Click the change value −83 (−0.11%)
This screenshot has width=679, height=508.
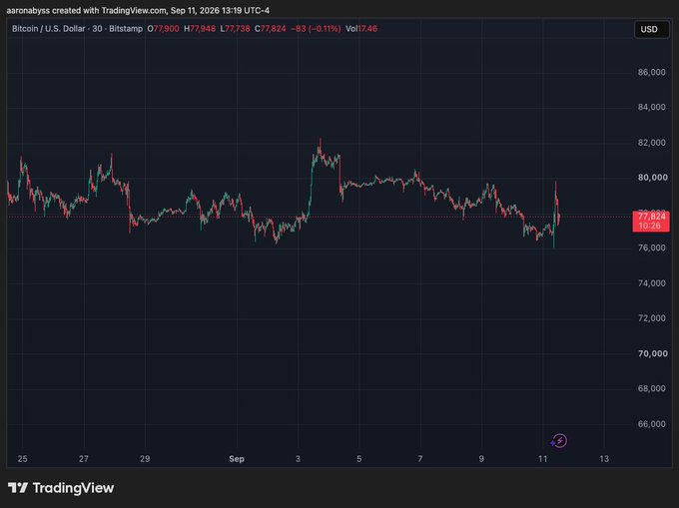316,29
